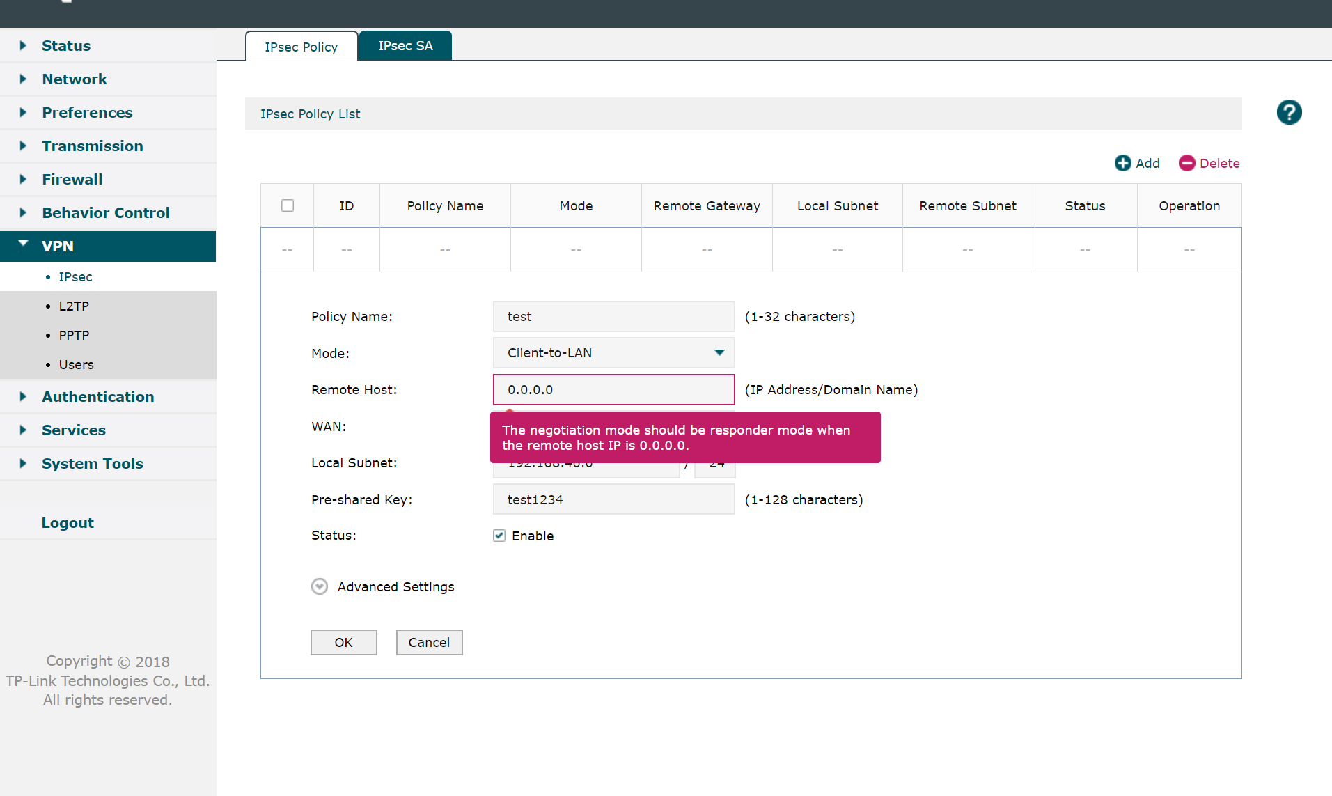Switch to the IPsec SA tab
1332x796 pixels.
point(405,45)
